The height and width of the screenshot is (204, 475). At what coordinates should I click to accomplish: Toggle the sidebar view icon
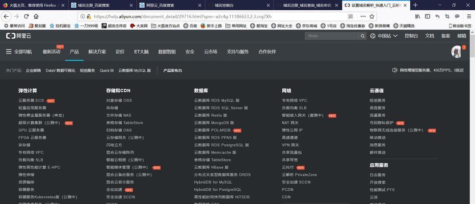click(x=427, y=16)
